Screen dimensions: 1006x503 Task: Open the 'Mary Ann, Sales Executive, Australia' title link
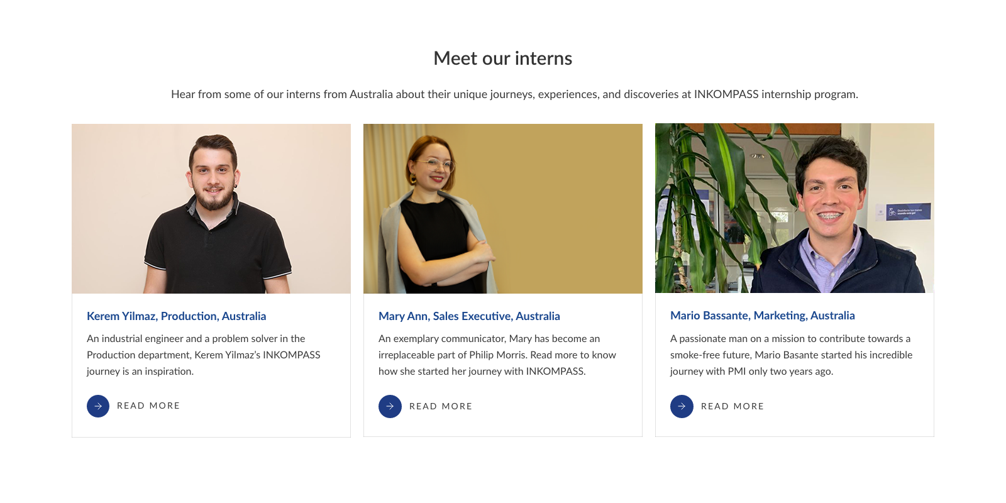click(469, 316)
